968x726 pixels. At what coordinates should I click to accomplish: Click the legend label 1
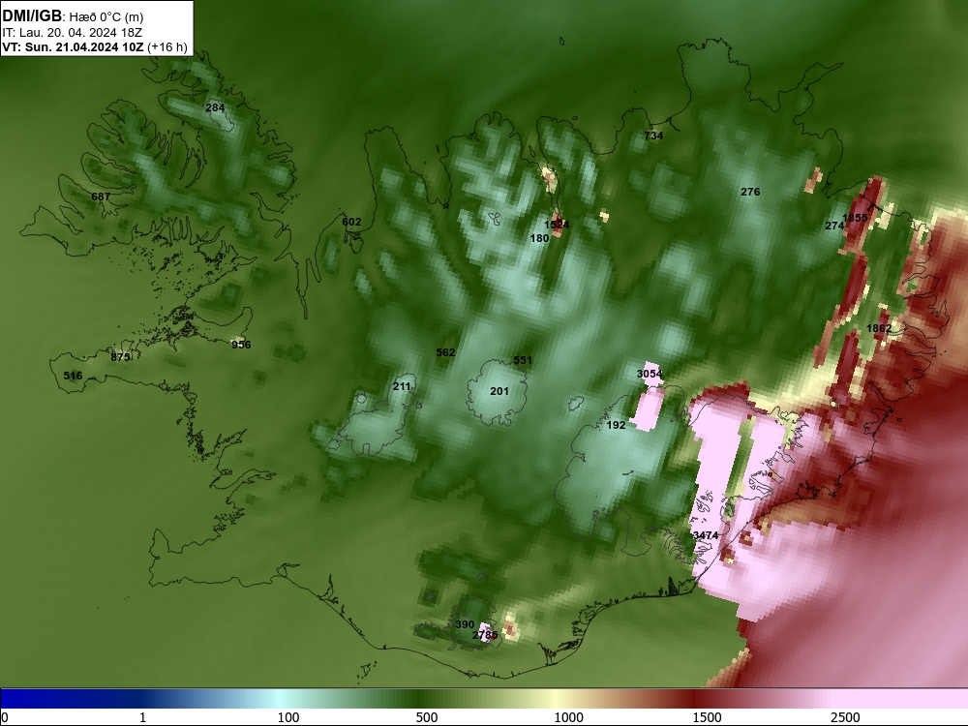(x=142, y=717)
